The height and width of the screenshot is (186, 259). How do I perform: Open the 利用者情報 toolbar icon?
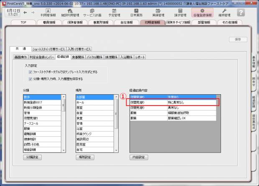click(x=48, y=12)
